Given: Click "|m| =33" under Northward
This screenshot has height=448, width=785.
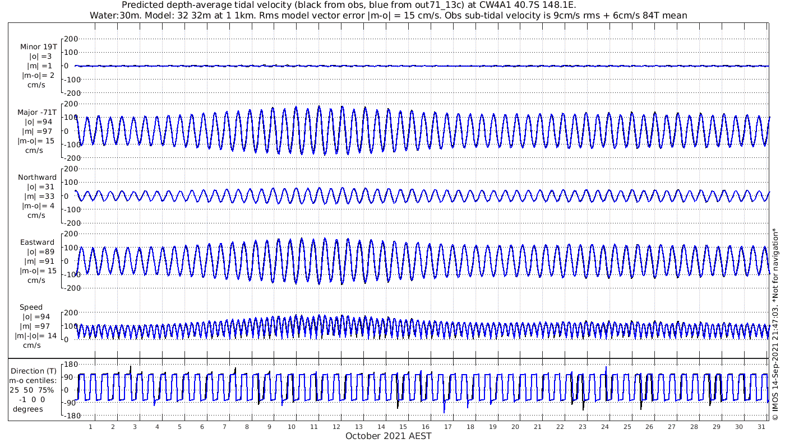Looking at the screenshot, I should click(x=39, y=197).
